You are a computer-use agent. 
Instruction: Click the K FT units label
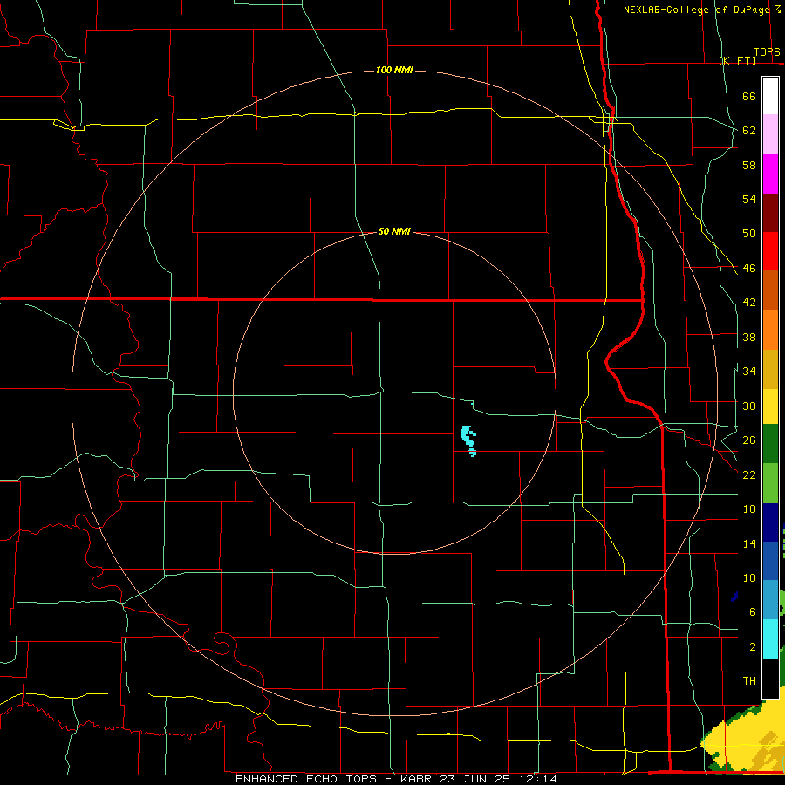click(738, 60)
